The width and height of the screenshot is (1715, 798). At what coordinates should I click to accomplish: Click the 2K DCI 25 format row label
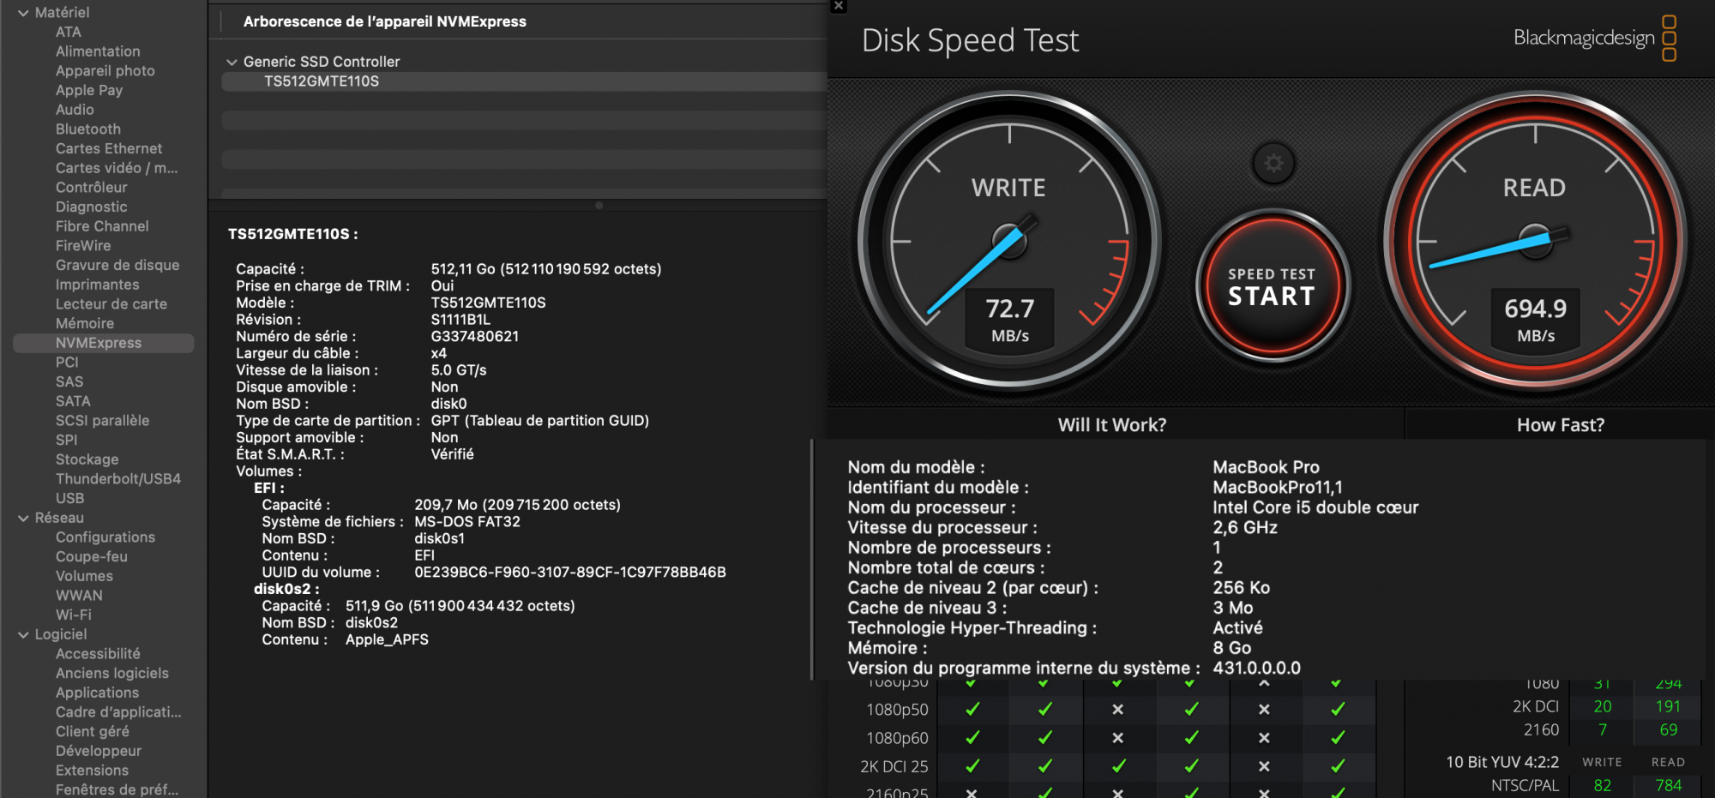(894, 766)
